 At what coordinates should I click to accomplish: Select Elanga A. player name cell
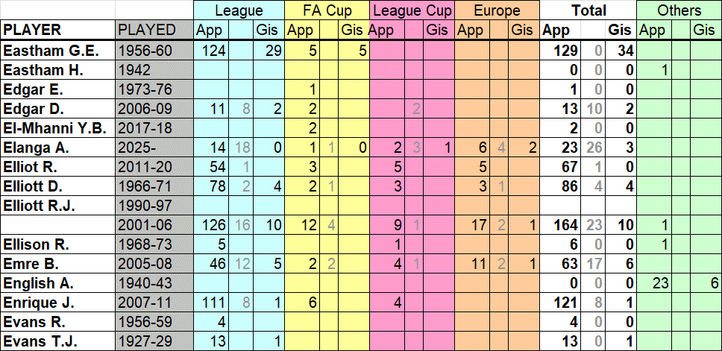coord(57,148)
